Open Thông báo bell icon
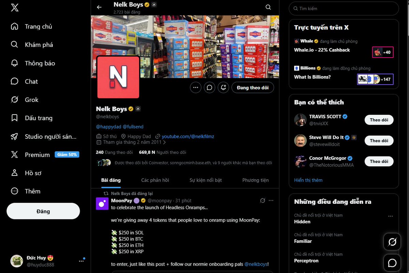The image size is (409, 273). coord(14,63)
